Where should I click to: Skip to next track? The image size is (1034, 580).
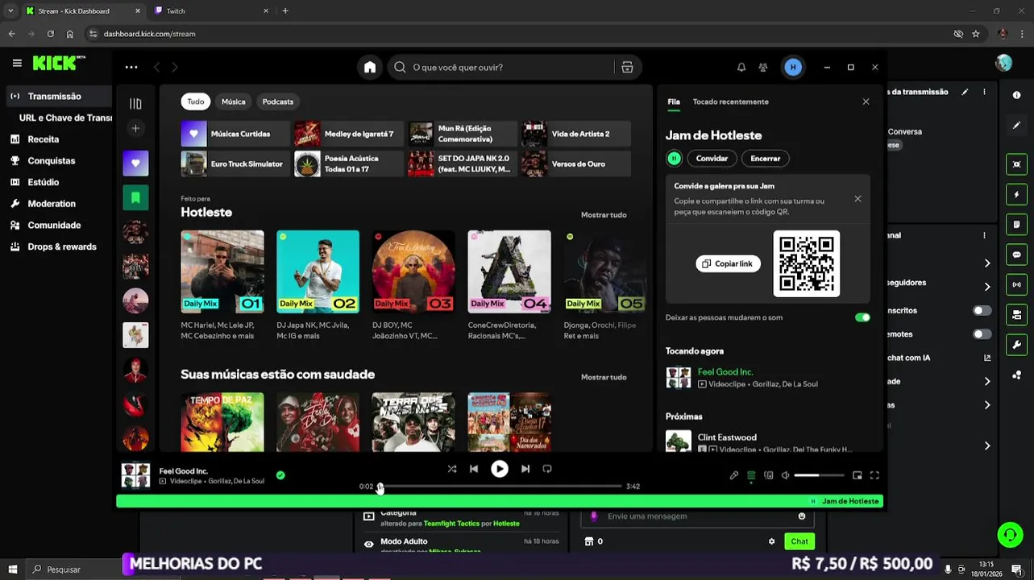[525, 469]
